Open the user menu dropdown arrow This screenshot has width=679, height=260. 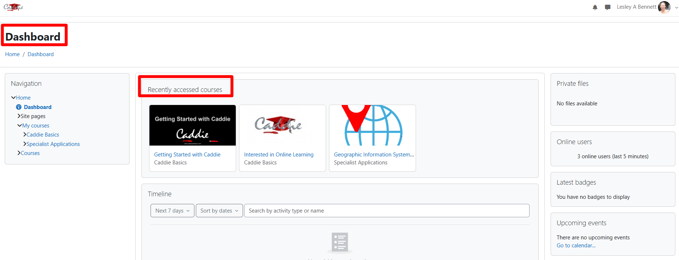(676, 7)
